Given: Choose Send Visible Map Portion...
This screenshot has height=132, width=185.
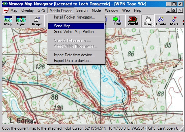Looking at the screenshot, I should (x=76, y=32).
